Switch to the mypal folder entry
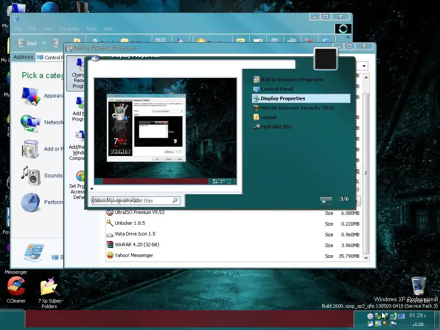 click(x=301, y=117)
